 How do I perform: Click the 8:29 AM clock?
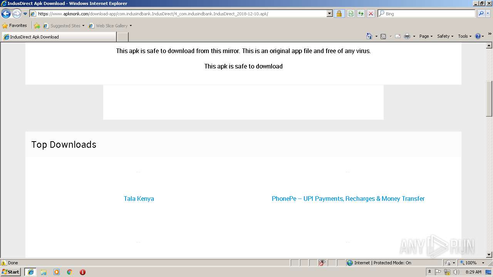coord(473,272)
